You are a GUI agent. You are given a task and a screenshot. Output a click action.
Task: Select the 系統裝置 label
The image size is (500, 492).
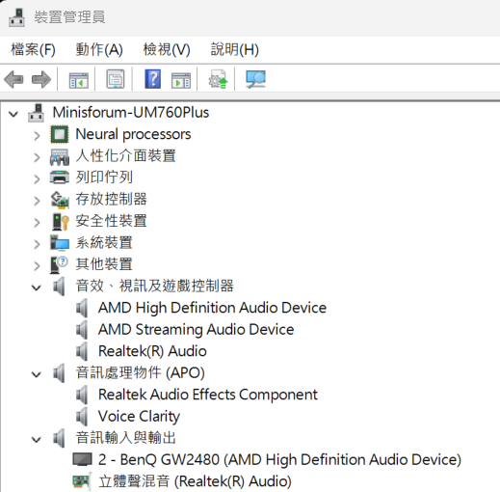coord(104,243)
